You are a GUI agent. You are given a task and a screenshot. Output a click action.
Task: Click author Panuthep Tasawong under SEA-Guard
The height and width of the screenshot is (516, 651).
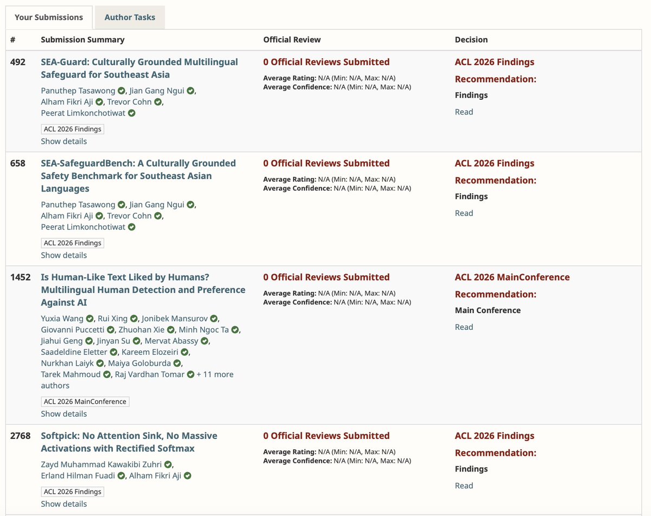[78, 91]
